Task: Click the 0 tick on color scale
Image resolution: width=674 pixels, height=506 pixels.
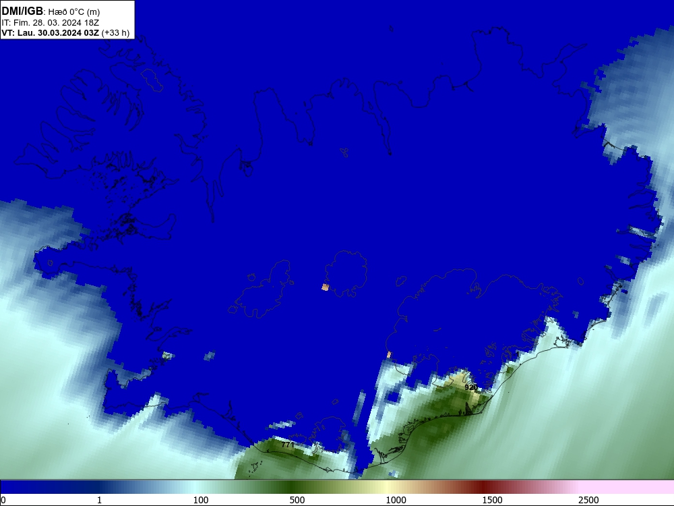Action: pyautogui.click(x=3, y=500)
